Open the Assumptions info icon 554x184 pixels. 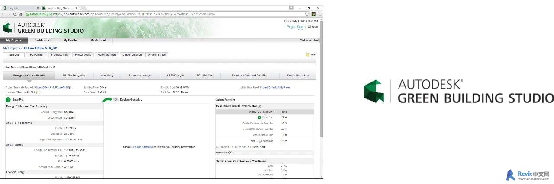click(230, 152)
